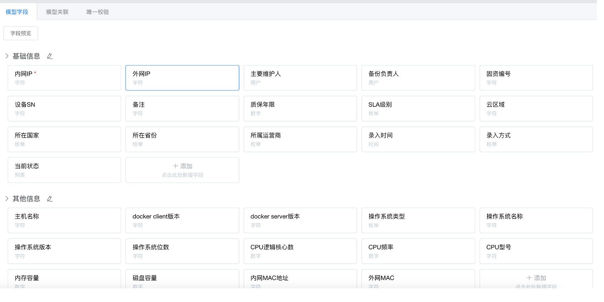Open the 唯一校验 tab
Image resolution: width=604 pixels, height=302 pixels.
click(98, 12)
